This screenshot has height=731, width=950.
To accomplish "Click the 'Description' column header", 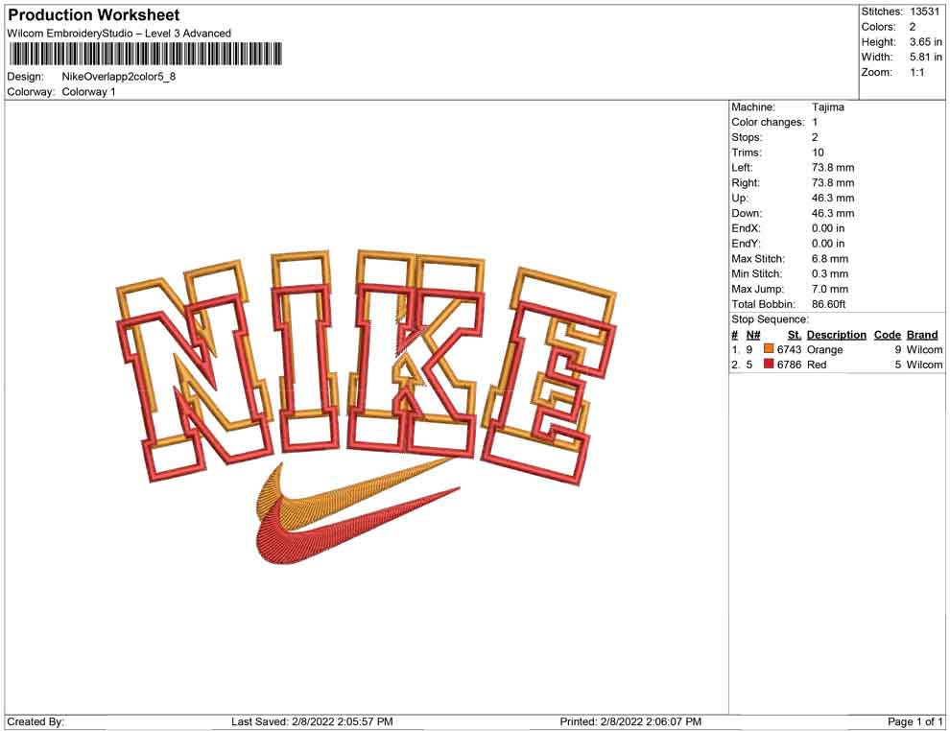I will pyautogui.click(x=836, y=335).
